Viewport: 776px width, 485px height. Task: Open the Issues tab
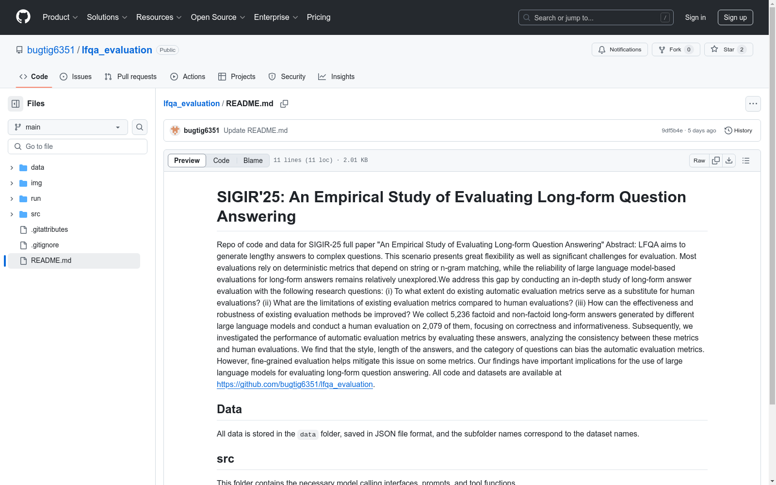[x=76, y=77]
